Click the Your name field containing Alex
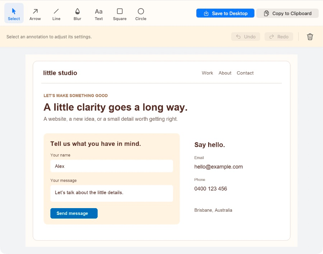This screenshot has height=254, width=323. point(112,166)
